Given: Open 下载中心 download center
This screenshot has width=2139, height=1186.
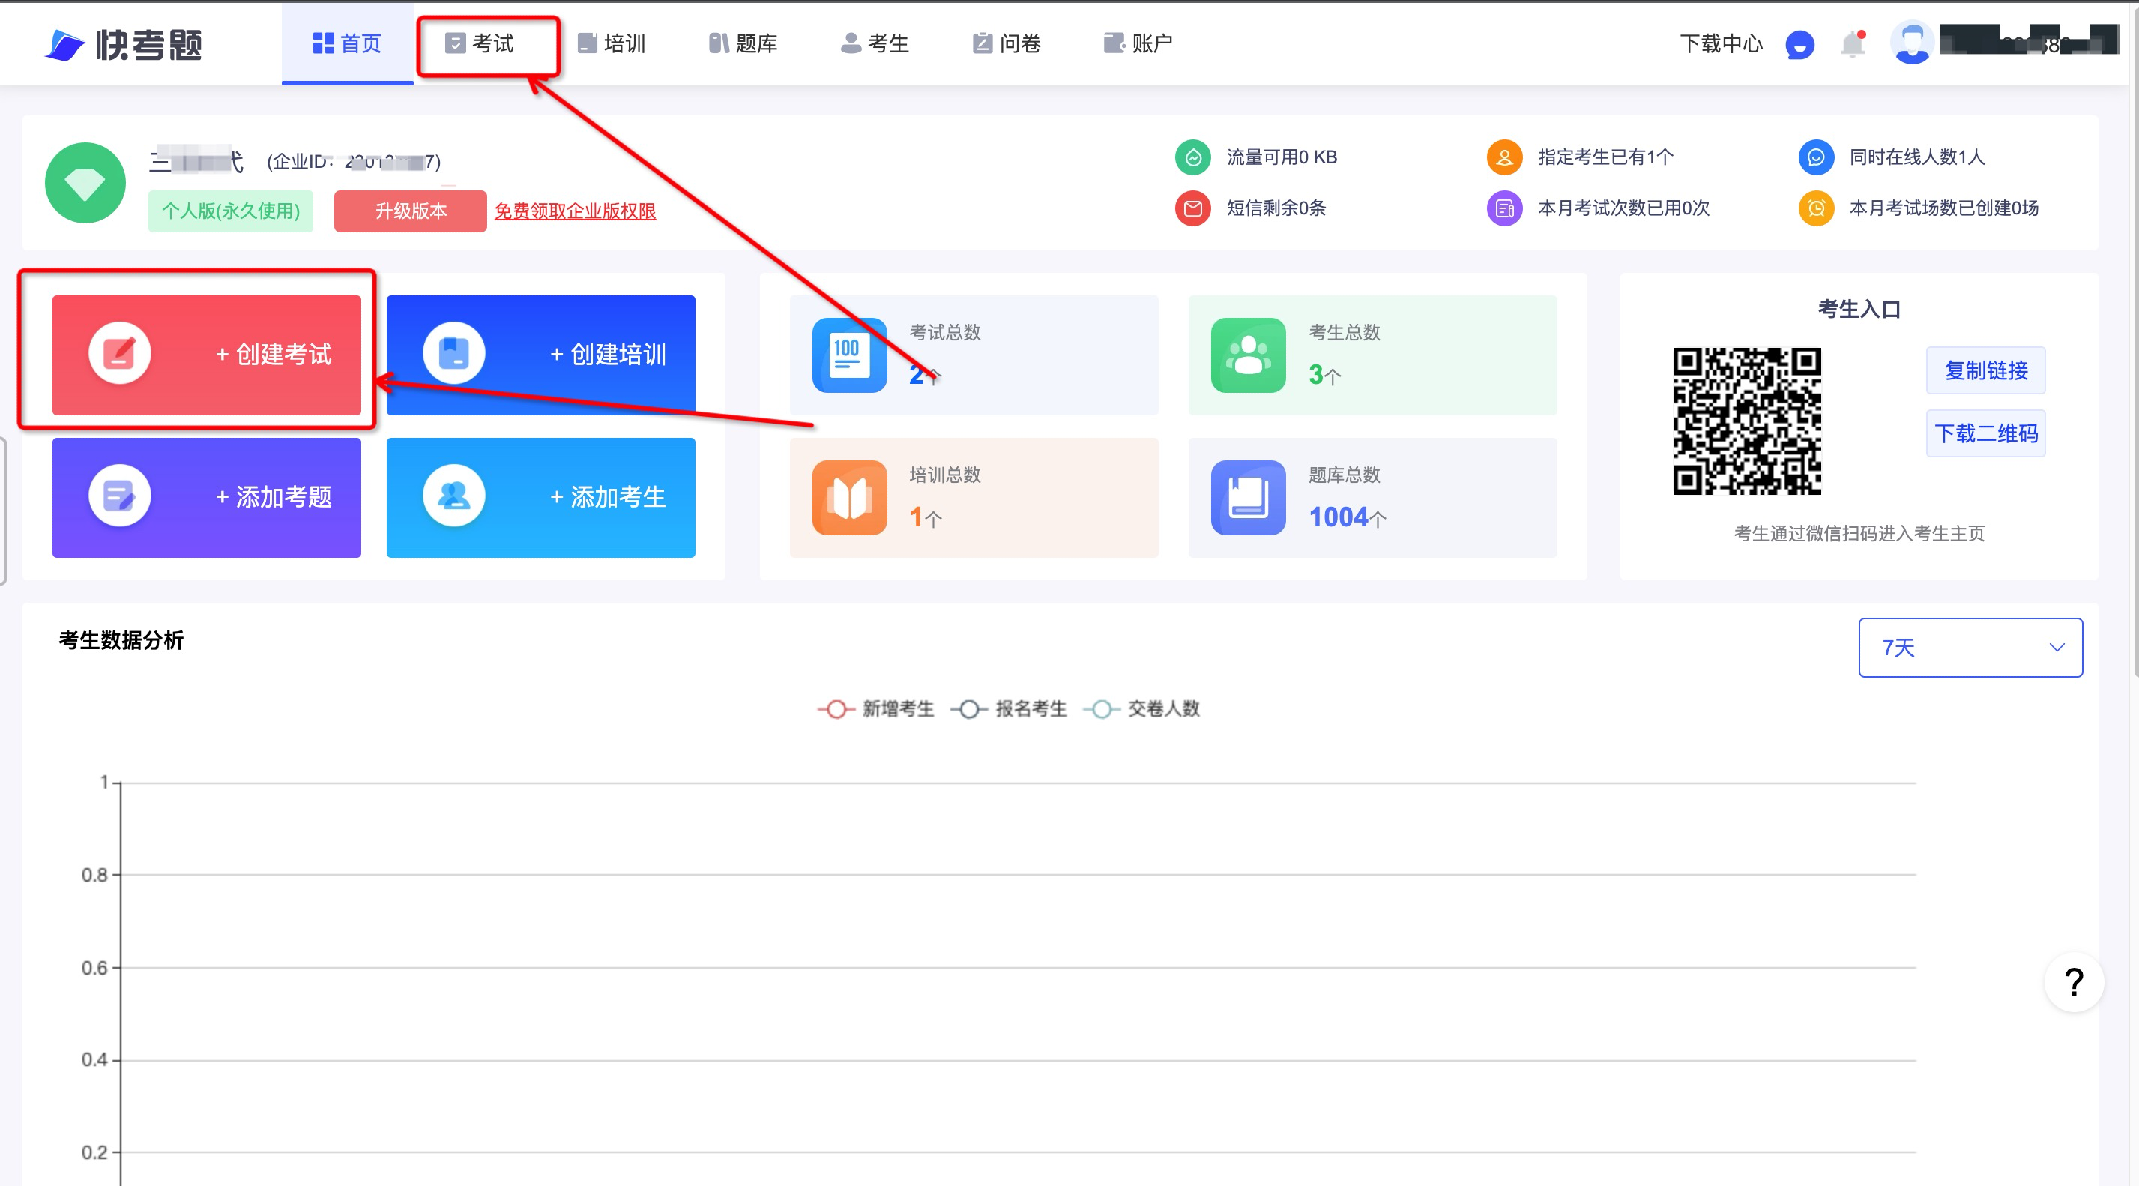Looking at the screenshot, I should (x=1721, y=43).
